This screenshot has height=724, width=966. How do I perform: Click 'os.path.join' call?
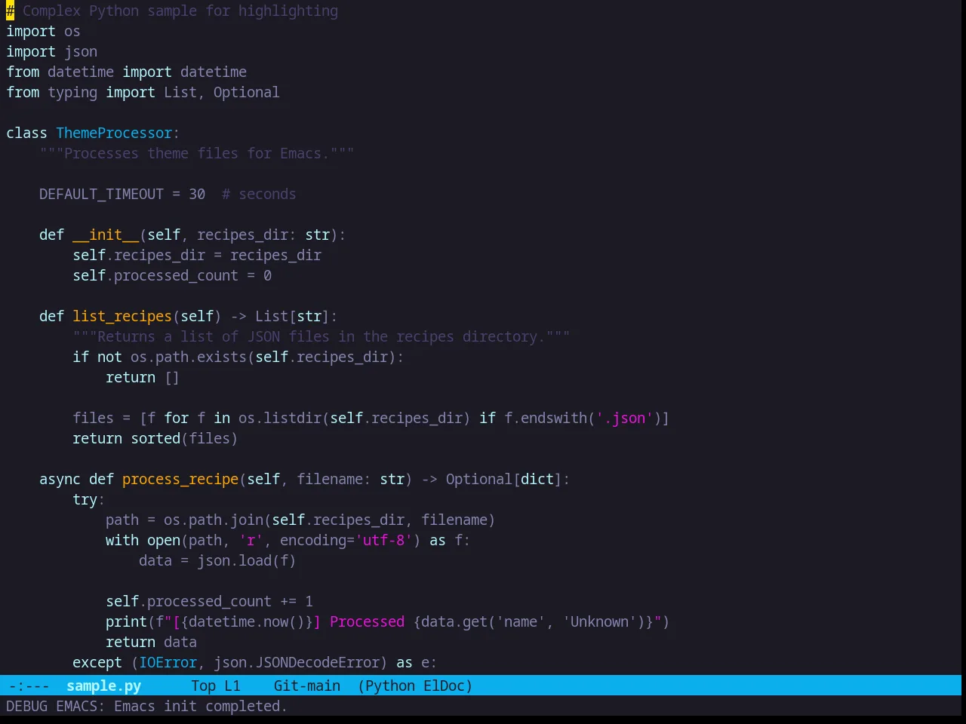tap(214, 520)
